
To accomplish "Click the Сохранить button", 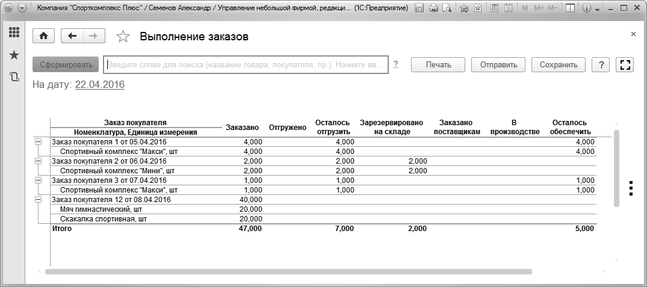I will (x=559, y=65).
